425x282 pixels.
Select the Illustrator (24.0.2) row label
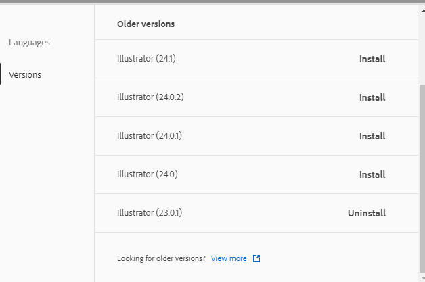pos(150,97)
